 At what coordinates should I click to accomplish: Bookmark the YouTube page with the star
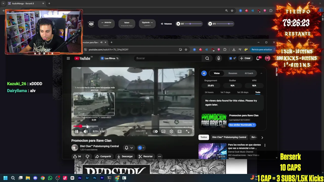pos(186,50)
